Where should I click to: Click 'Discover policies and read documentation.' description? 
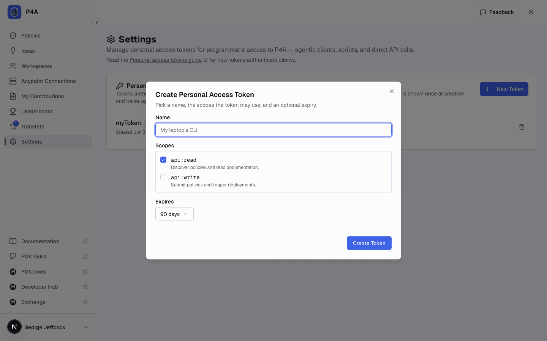(215, 167)
